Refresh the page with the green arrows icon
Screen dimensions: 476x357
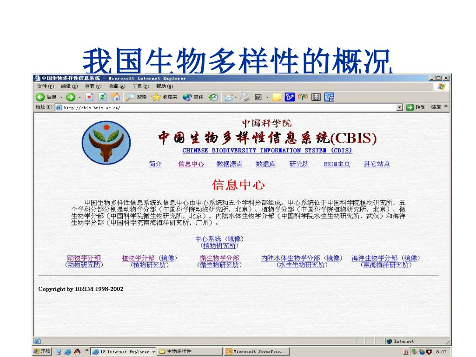[103, 97]
